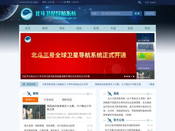The width and height of the screenshot is (175, 131).
Task: Switch to the 行业动态 tab
Action: click(x=48, y=100)
